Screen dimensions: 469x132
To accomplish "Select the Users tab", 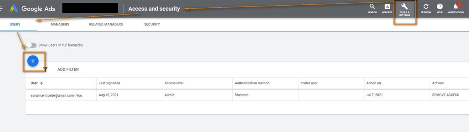I will point(15,24).
